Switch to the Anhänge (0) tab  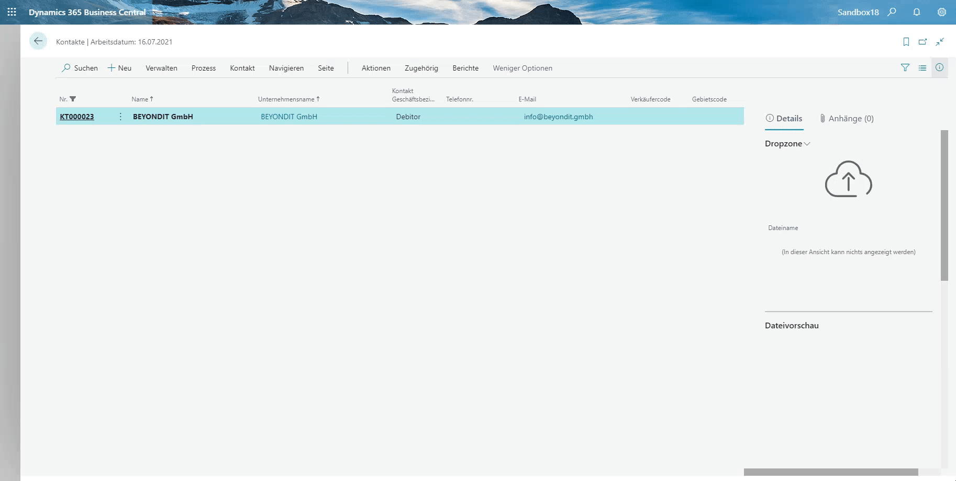click(x=847, y=119)
